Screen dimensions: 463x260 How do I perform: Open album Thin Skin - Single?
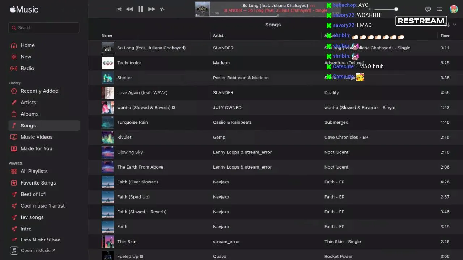click(343, 242)
